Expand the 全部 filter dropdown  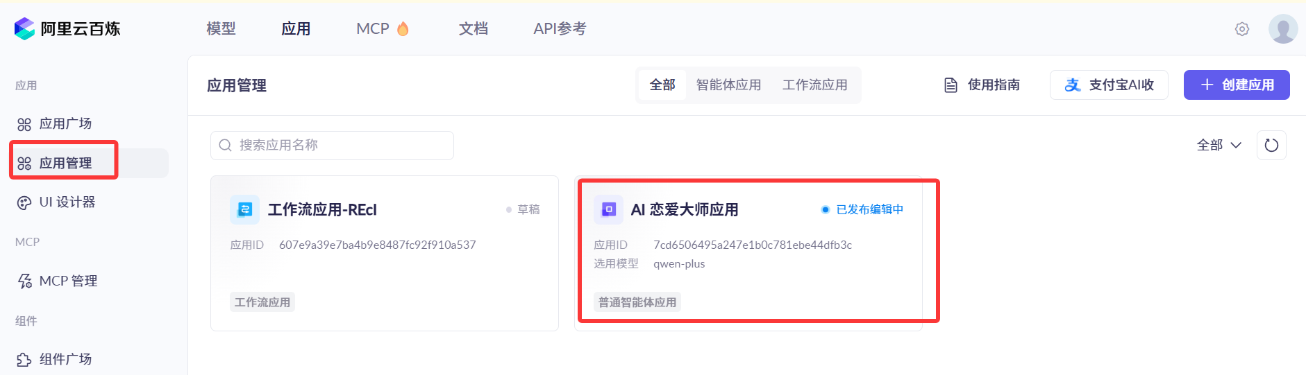(x=1219, y=145)
